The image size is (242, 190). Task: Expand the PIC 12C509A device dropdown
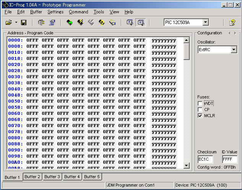[205, 23]
